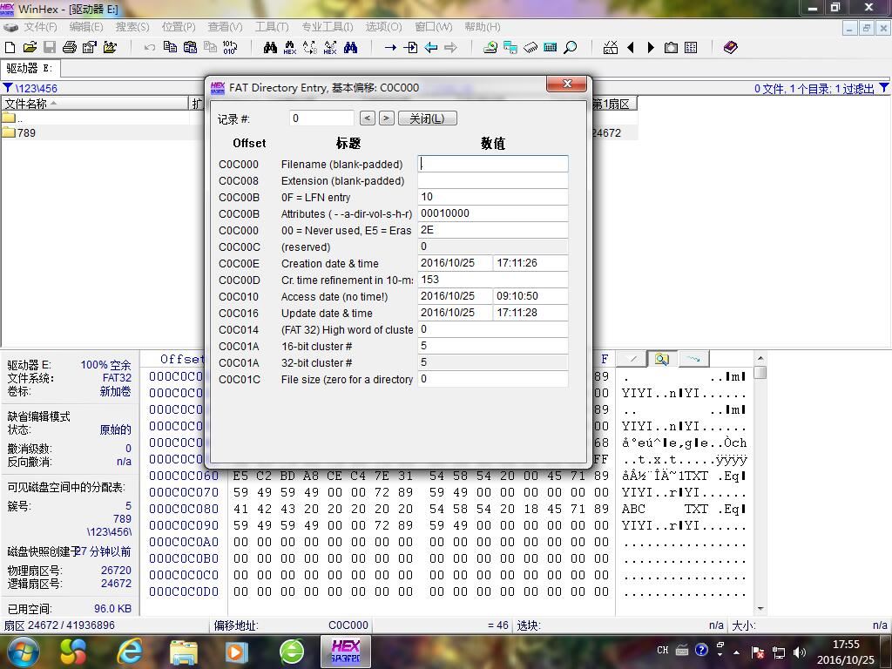Open the 选项(O) menu

(383, 27)
